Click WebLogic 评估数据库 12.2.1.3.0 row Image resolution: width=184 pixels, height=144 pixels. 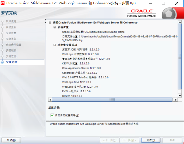click(x=80, y=54)
